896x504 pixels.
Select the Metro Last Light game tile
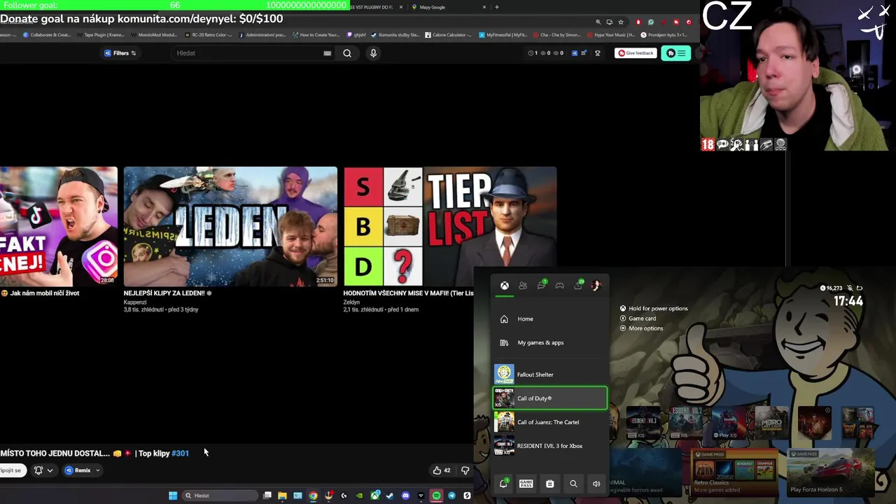pyautogui.click(x=771, y=423)
